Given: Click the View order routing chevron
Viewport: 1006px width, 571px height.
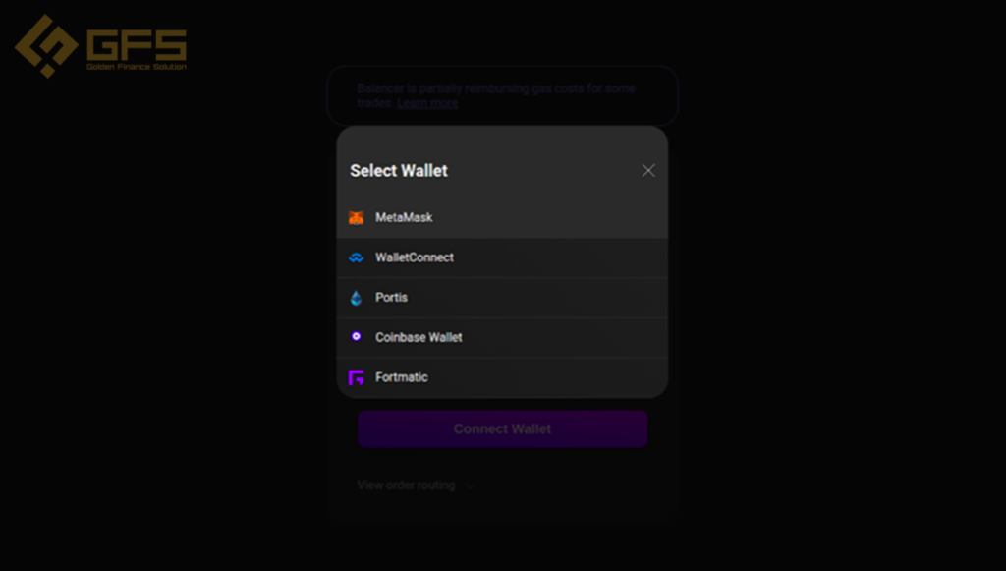Looking at the screenshot, I should tap(469, 486).
